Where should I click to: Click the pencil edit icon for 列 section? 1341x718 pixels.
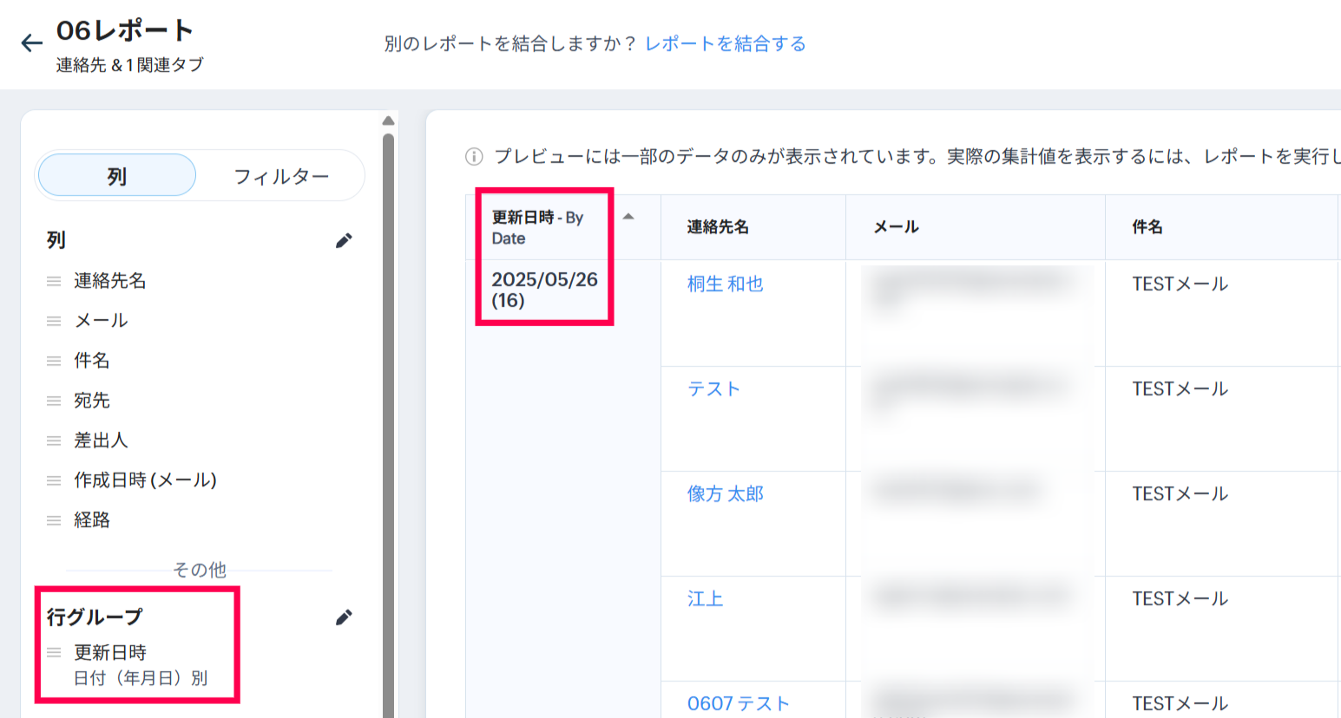tap(344, 241)
